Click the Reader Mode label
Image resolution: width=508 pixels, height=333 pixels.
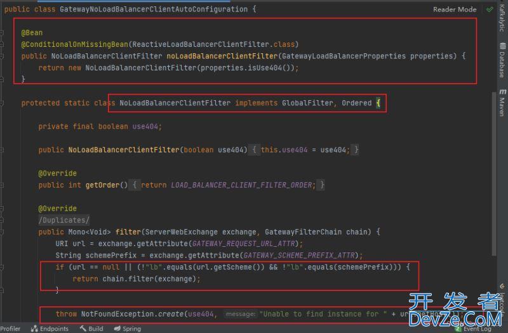(455, 10)
